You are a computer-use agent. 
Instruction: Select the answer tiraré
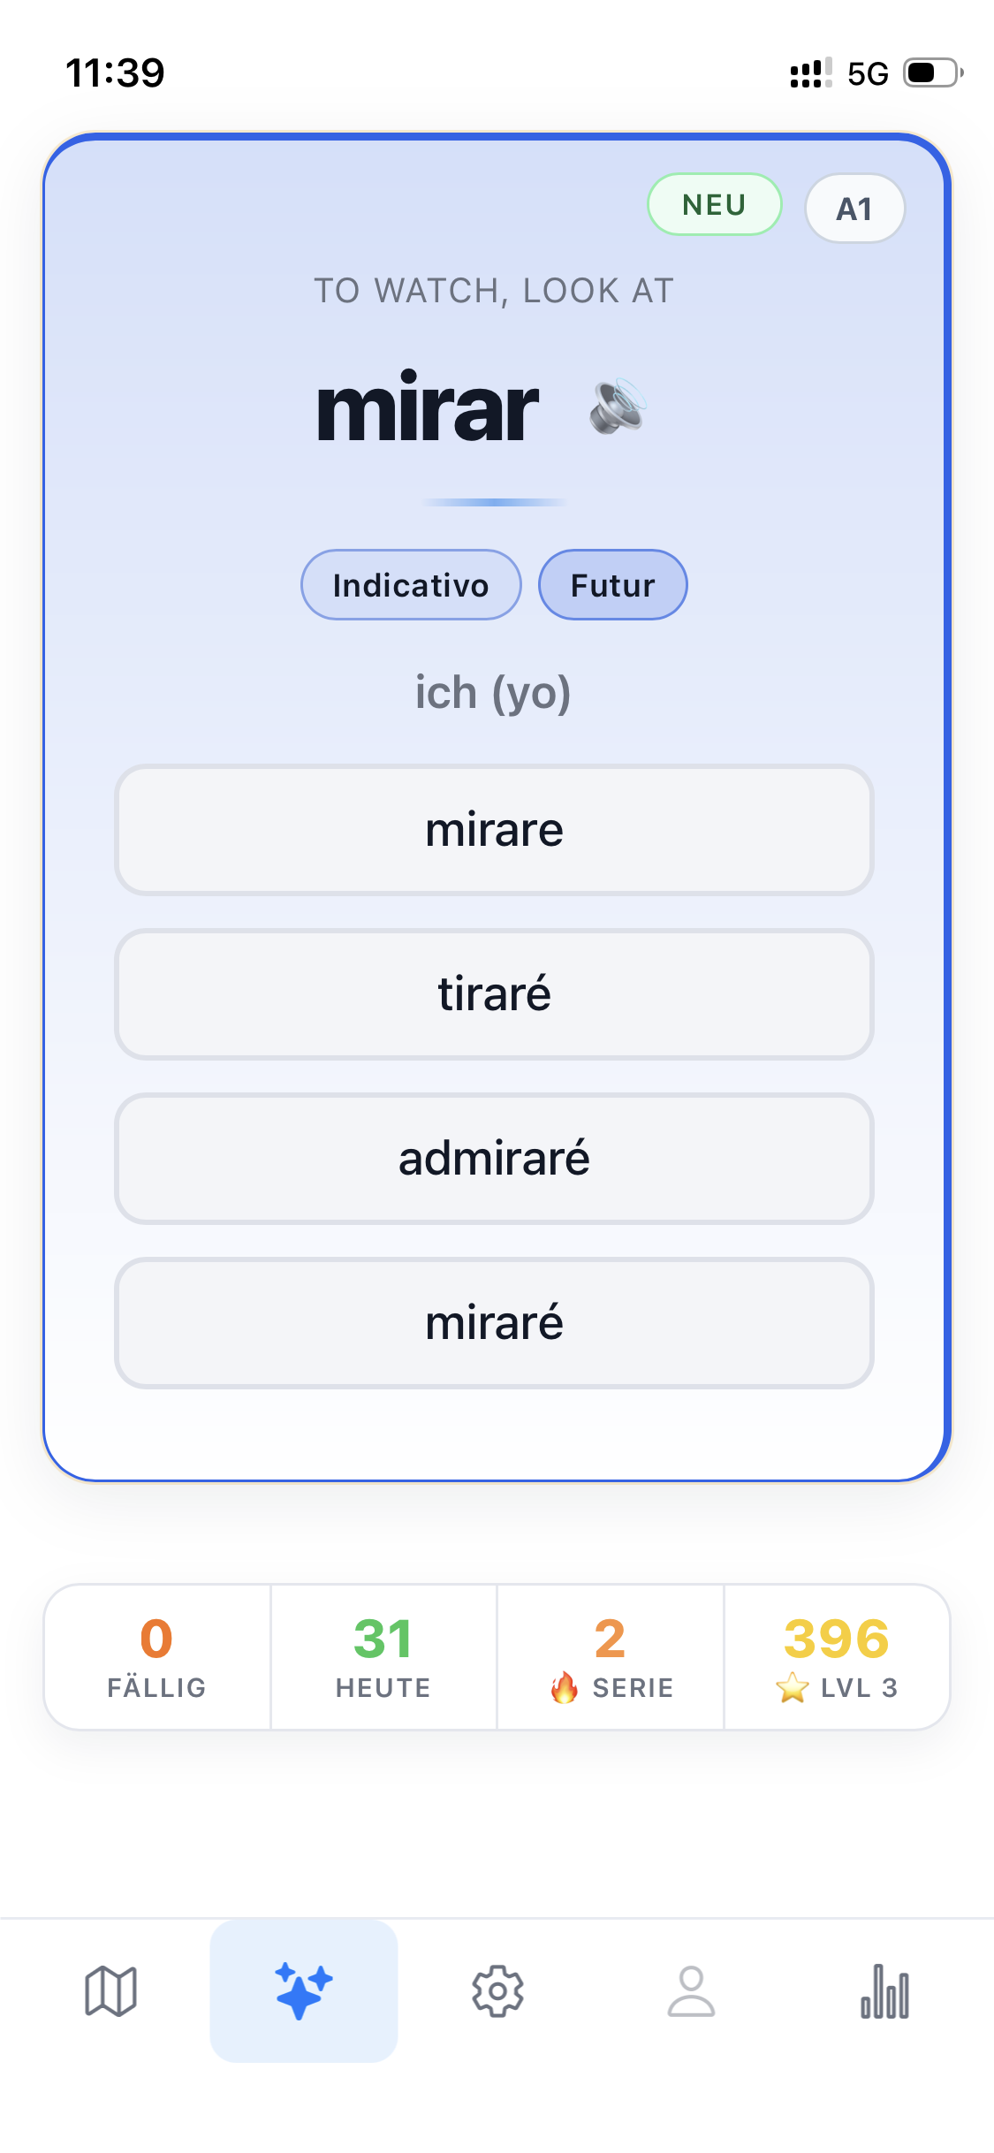[x=497, y=993]
